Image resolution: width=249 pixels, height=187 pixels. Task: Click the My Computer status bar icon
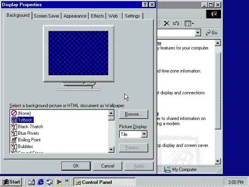(167, 169)
